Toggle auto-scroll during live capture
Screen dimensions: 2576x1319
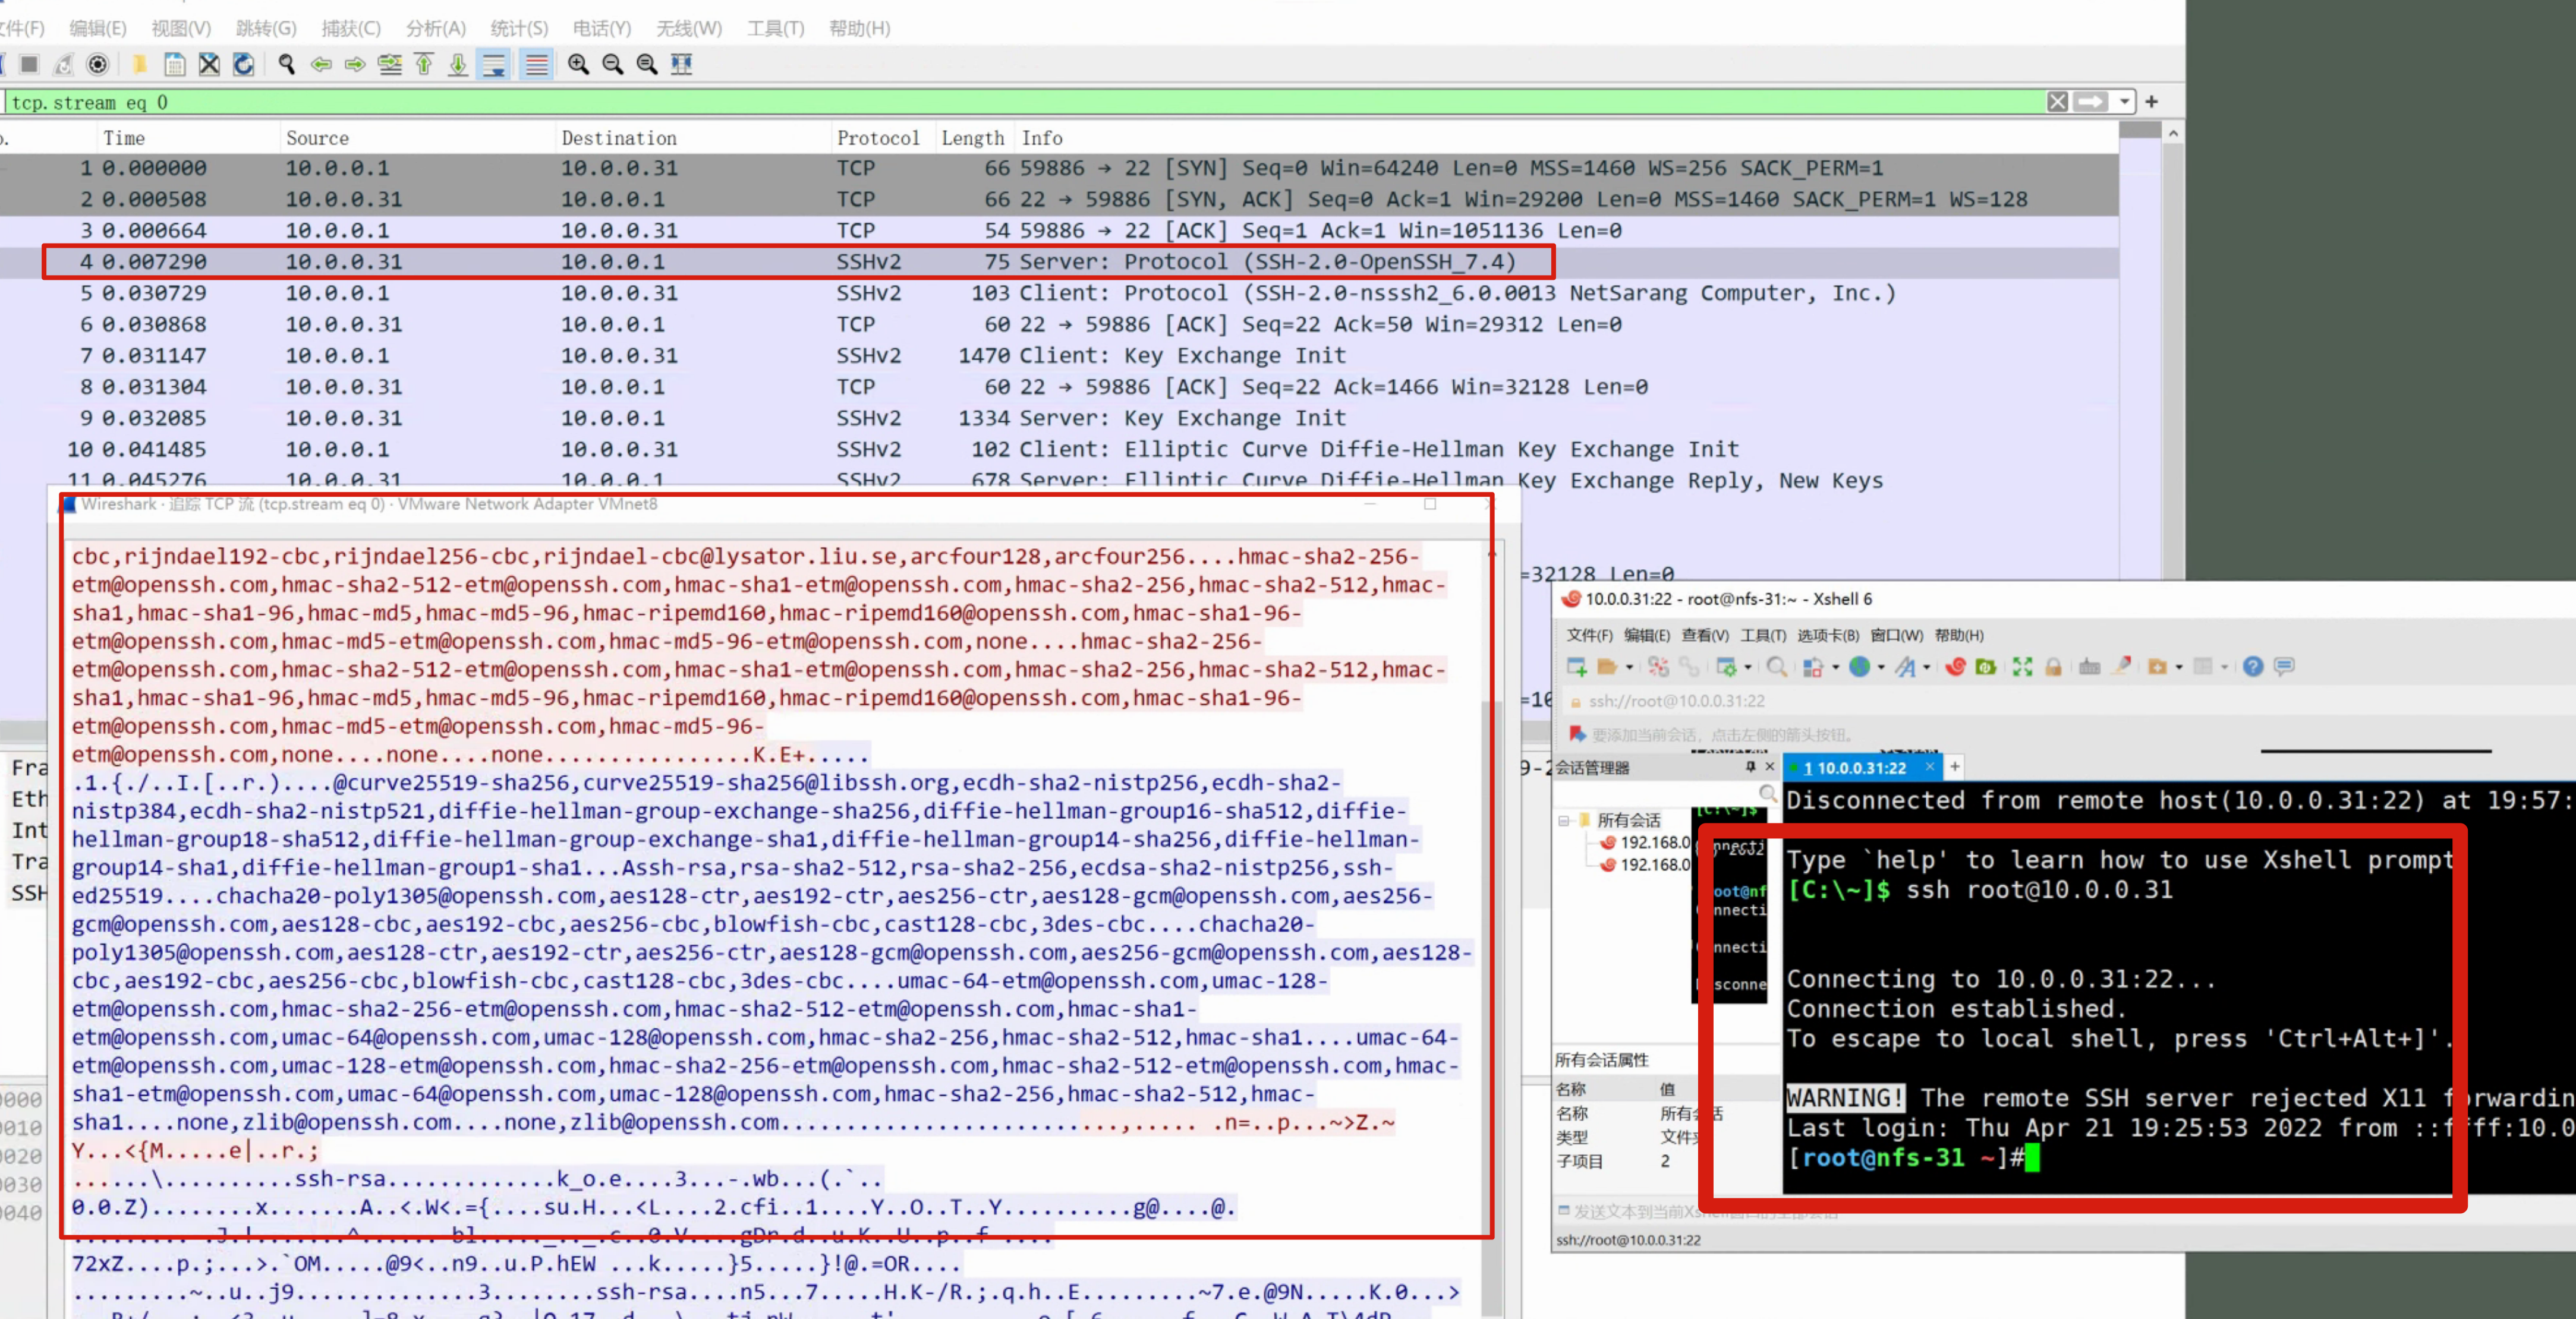(494, 65)
